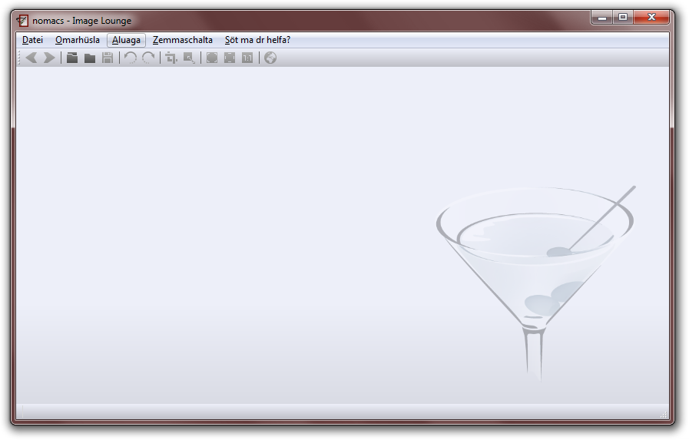Screen dimensions: 689x440
Task: Click the 1:1 actual size icon
Action: pos(247,58)
